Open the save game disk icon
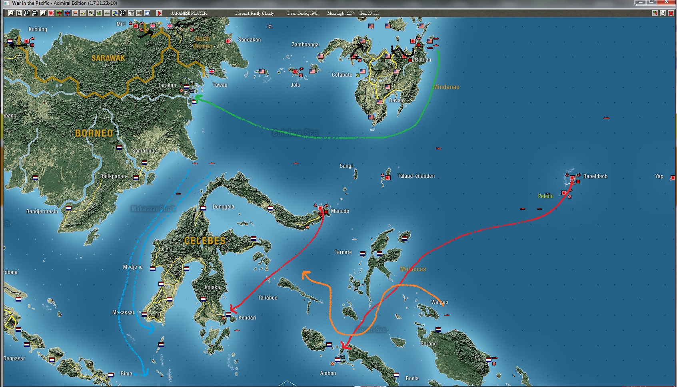 point(11,13)
